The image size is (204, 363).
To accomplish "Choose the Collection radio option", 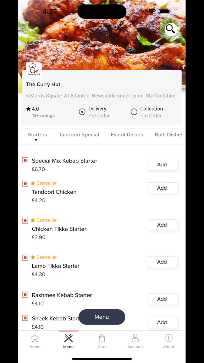I will point(134,111).
